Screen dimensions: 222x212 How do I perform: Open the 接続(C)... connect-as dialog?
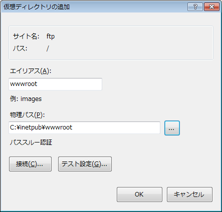pos(30,164)
